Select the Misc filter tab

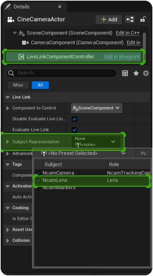pos(18,85)
